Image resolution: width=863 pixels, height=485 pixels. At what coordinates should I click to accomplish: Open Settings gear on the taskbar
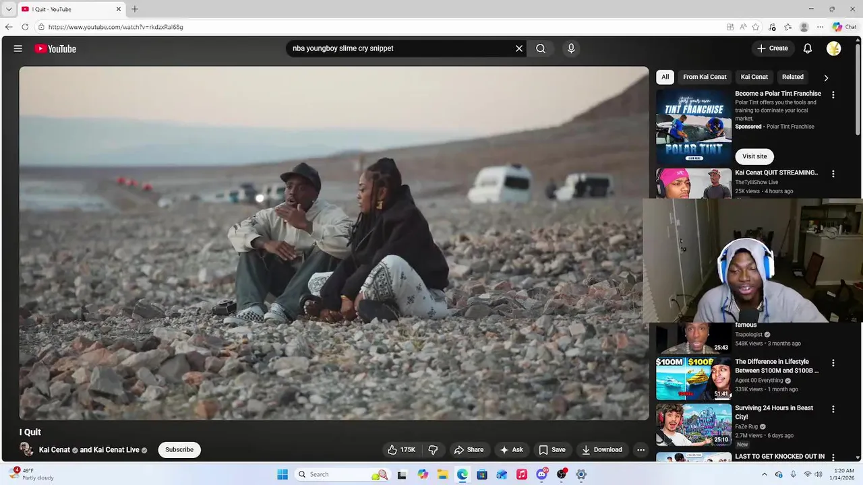[581, 474]
